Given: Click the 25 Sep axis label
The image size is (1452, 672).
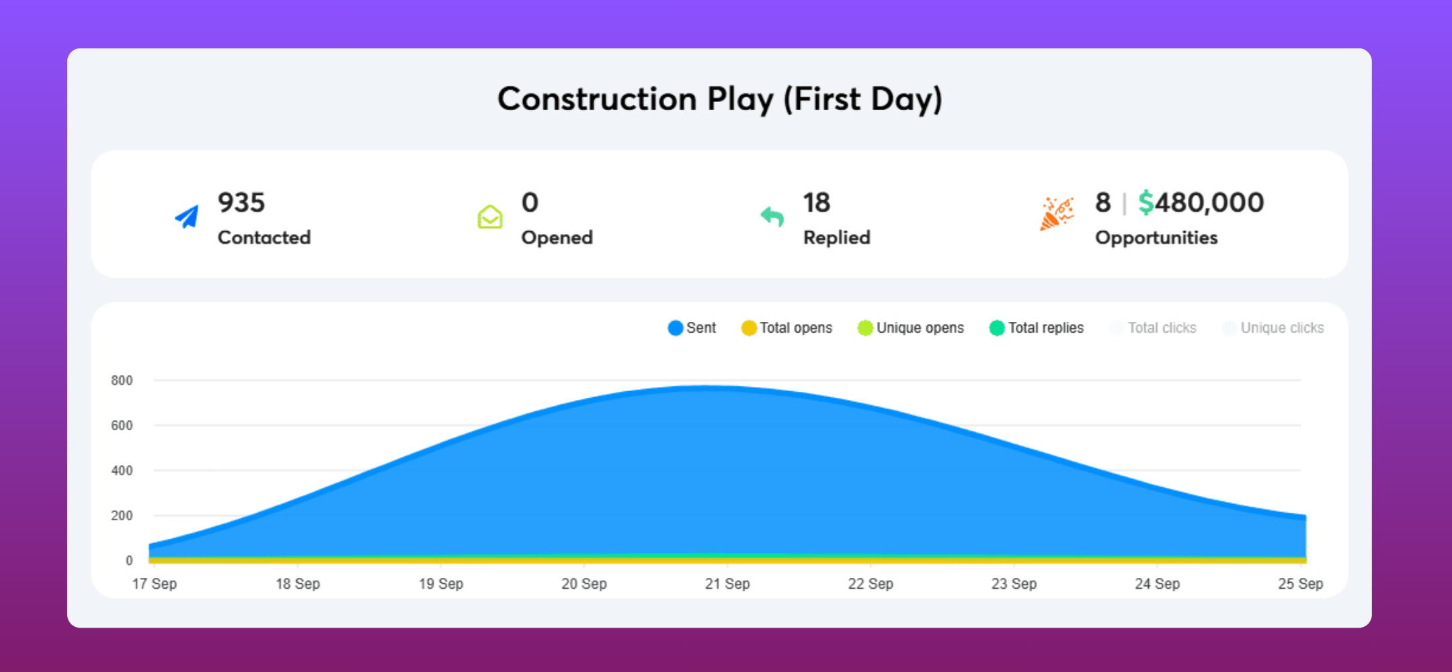Looking at the screenshot, I should [x=1300, y=583].
